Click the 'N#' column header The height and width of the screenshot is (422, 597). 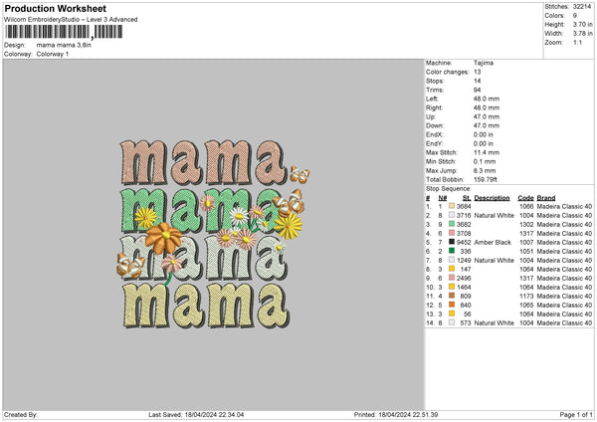tap(443, 198)
